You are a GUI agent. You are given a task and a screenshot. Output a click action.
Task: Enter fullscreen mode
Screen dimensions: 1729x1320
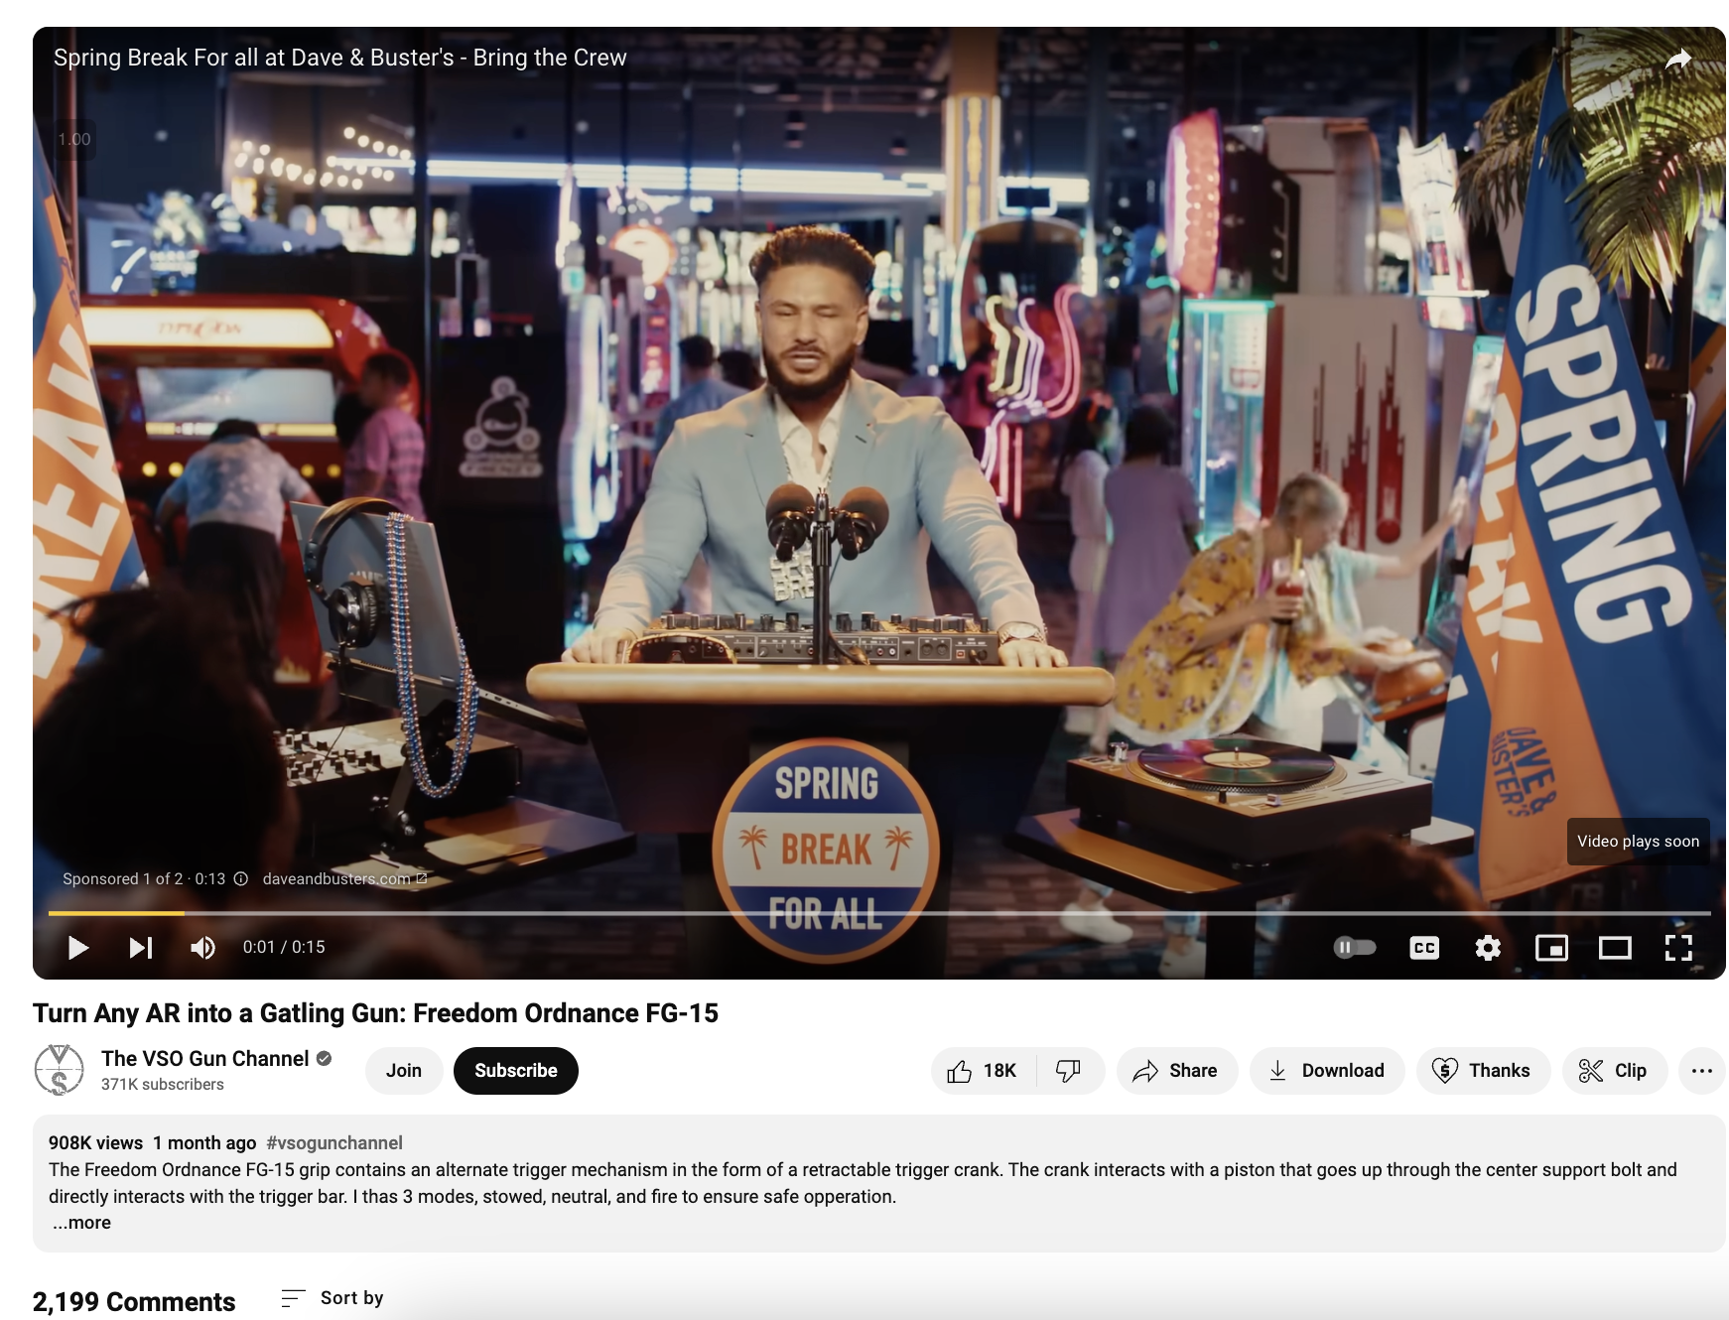(1677, 948)
